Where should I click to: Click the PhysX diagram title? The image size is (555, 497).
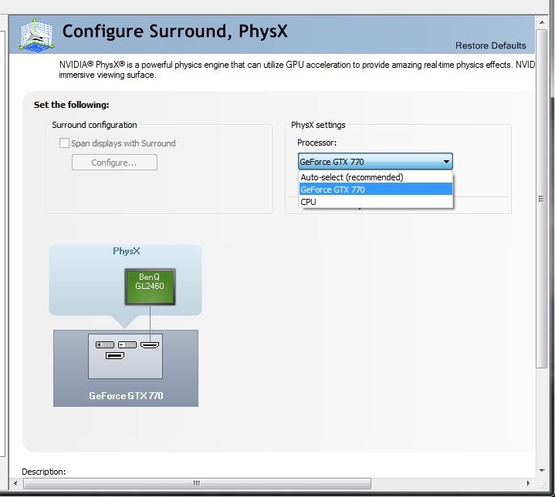pos(127,251)
